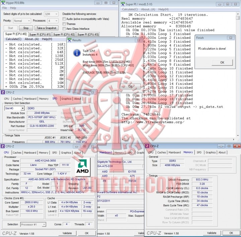Screen dimensions: 241x237
Task: Click the xtremesystems.org URL text
Action: (x=153, y=122)
